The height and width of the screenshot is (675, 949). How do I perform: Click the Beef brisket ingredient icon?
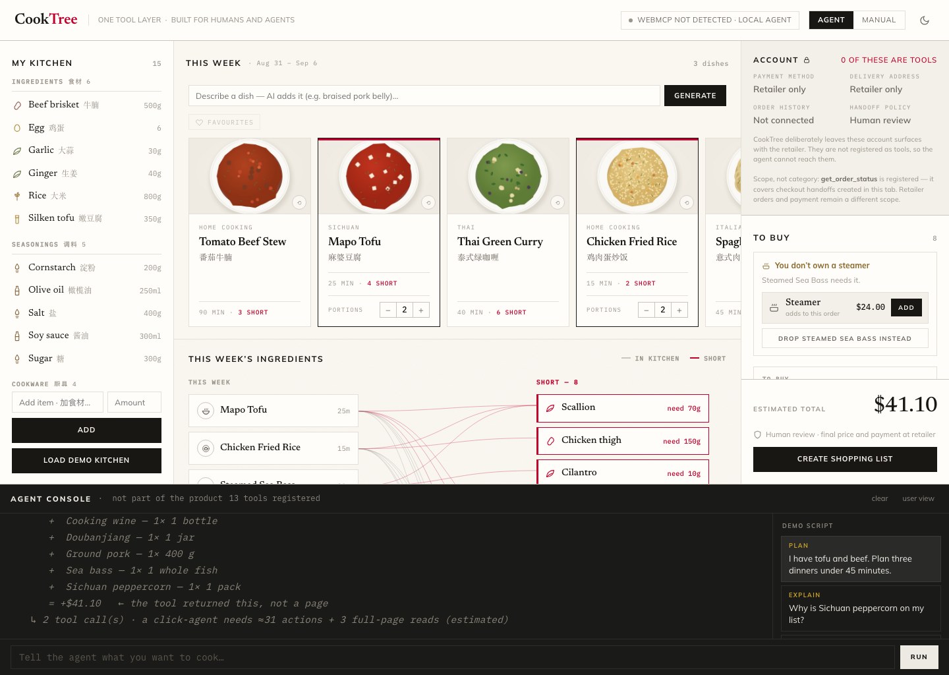17,105
